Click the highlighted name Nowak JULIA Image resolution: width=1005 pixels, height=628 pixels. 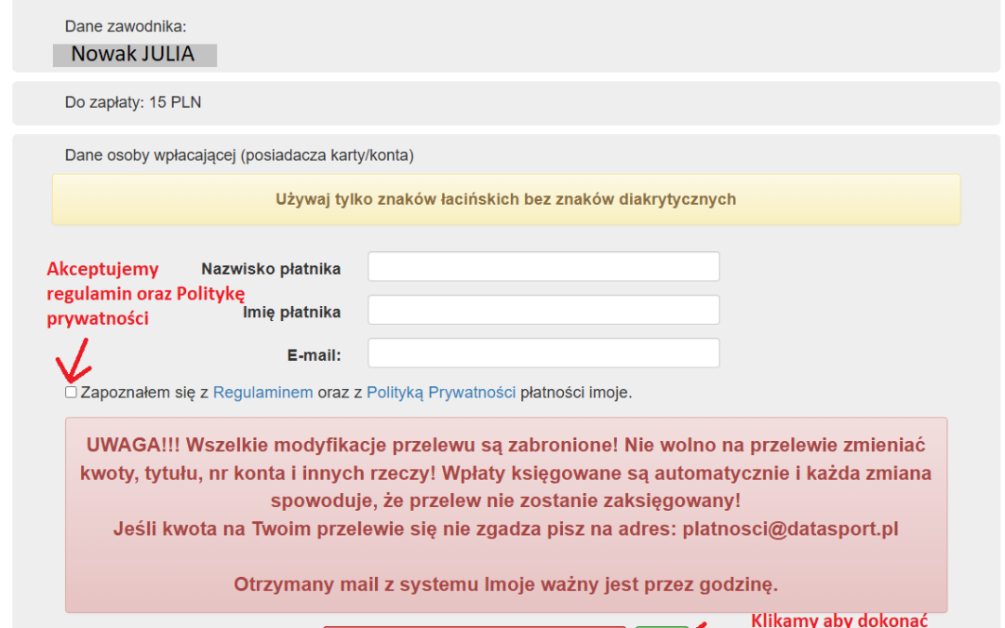click(x=134, y=55)
